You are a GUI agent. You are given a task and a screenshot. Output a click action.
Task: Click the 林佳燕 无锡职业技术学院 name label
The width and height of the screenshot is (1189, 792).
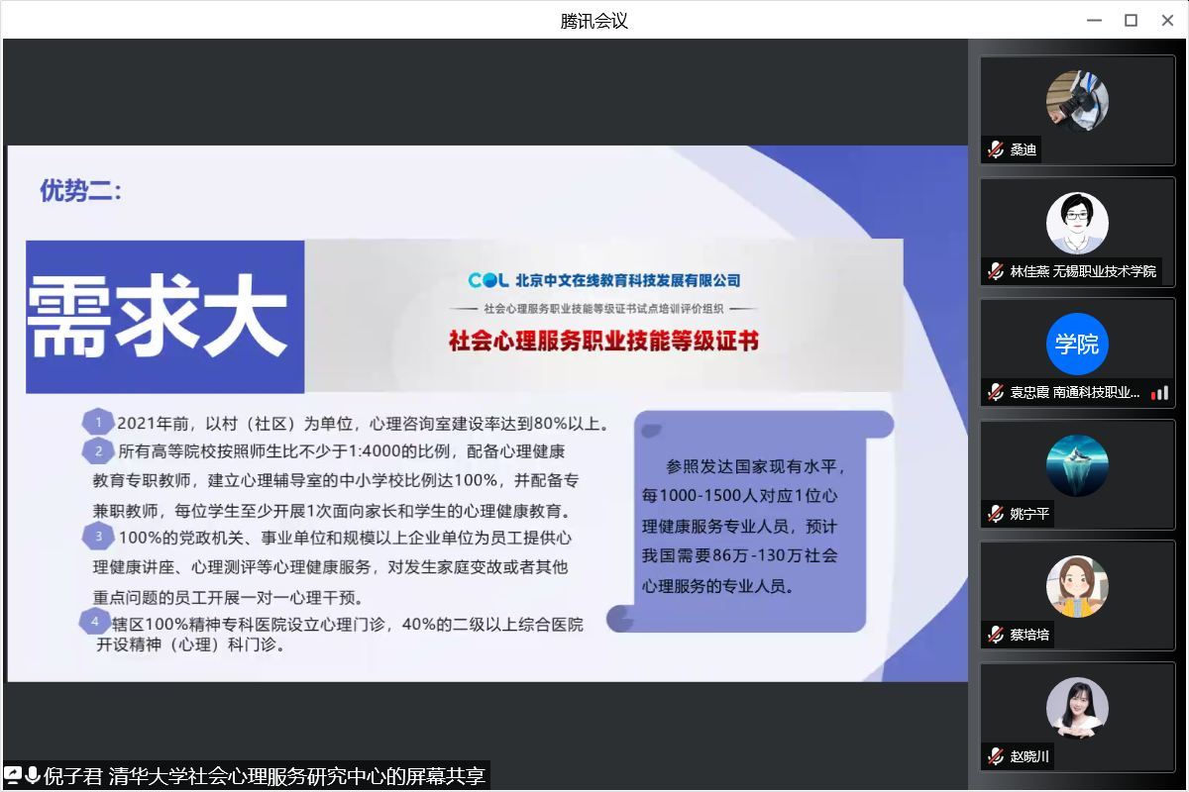point(1082,271)
